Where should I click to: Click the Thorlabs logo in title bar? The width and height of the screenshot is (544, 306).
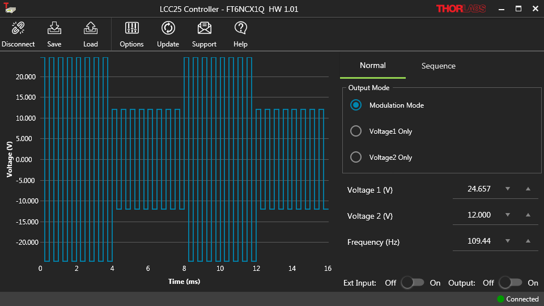pos(461,9)
